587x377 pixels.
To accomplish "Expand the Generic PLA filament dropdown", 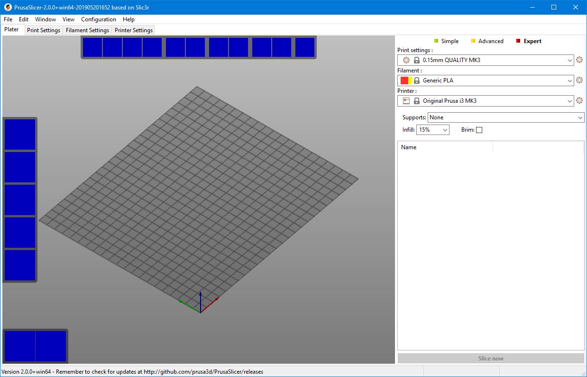I will 570,81.
